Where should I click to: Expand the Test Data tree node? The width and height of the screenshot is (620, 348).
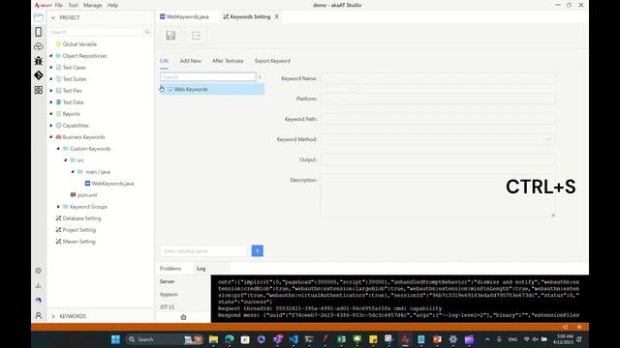pyautogui.click(x=51, y=102)
